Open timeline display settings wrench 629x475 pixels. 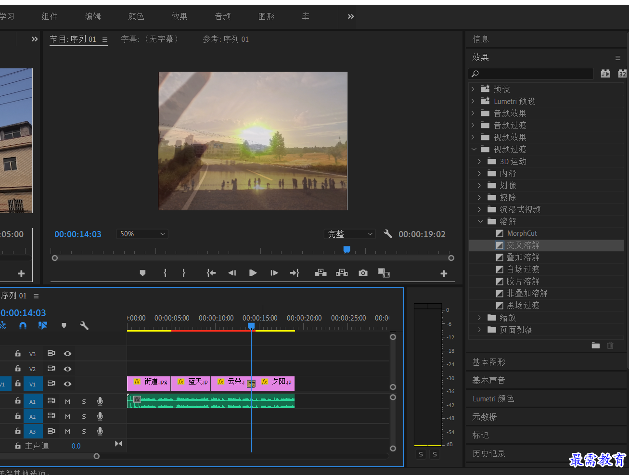click(84, 326)
